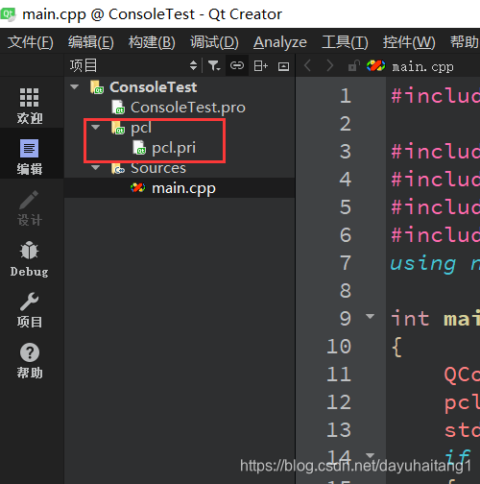Screen dimensions: 480x484
Task: Click the pcl folder icon
Action: [x=118, y=128]
